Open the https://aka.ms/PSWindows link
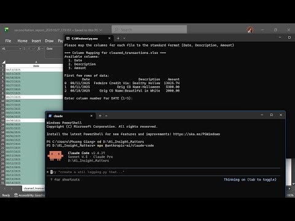This screenshot has height=221, width=295. pyautogui.click(x=197, y=134)
